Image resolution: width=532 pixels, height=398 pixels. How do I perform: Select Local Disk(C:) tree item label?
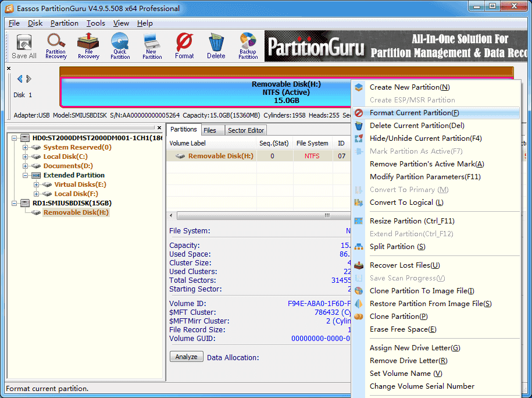point(66,157)
